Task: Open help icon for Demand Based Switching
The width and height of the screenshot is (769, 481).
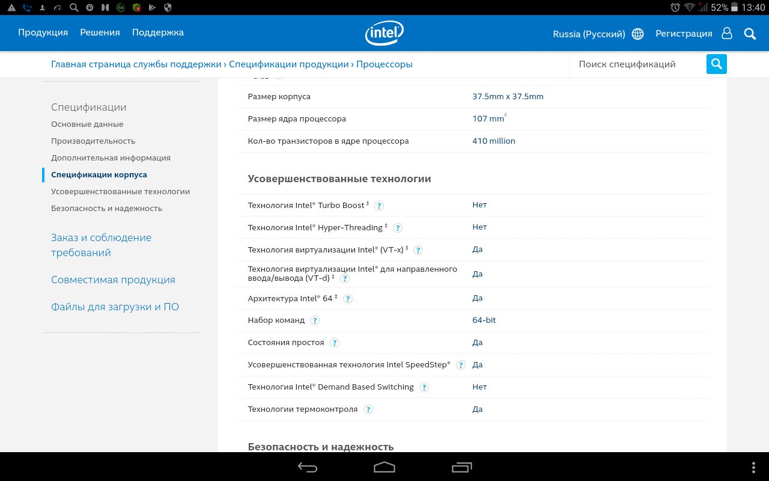Action: pos(424,387)
